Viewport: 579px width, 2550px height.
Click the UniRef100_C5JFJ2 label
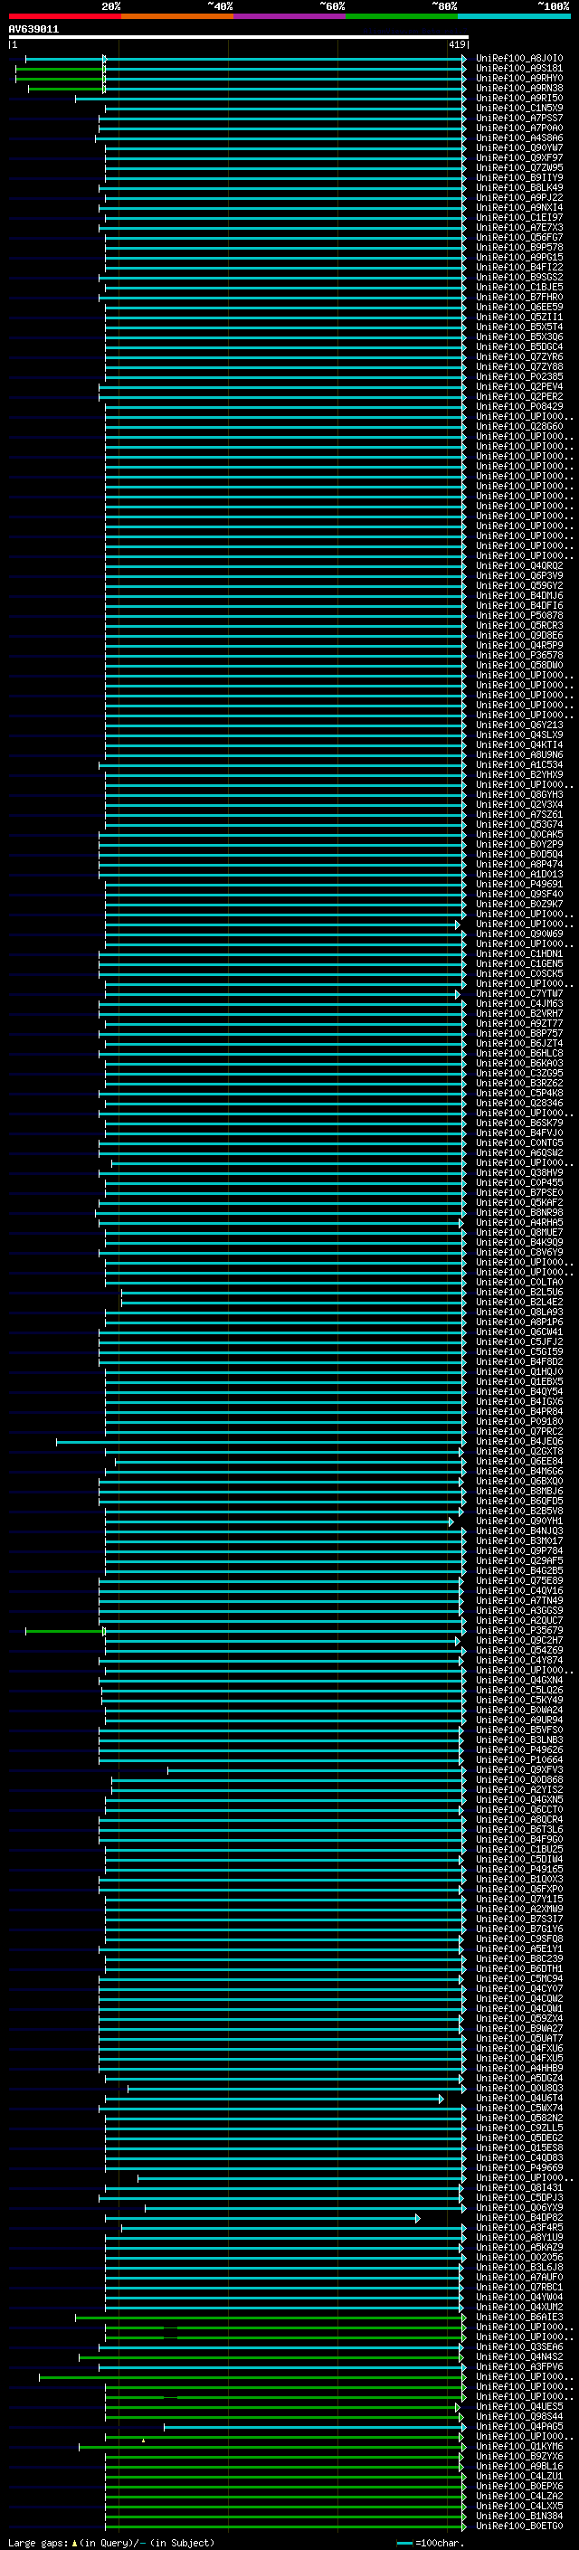519,1341
